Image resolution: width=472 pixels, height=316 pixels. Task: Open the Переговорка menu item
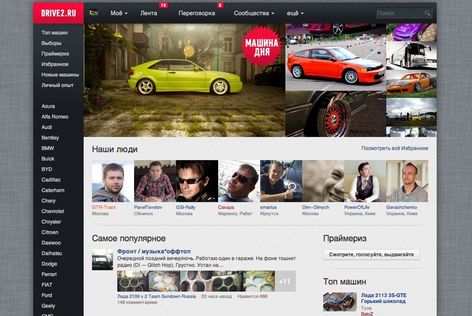[197, 13]
